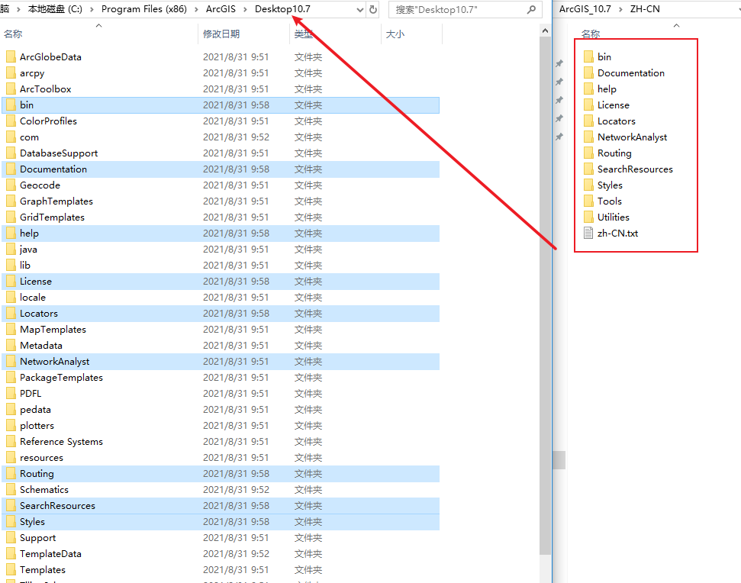Select the ColorProfiles folder icon
Viewport: 741px width, 583px height.
pos(11,121)
